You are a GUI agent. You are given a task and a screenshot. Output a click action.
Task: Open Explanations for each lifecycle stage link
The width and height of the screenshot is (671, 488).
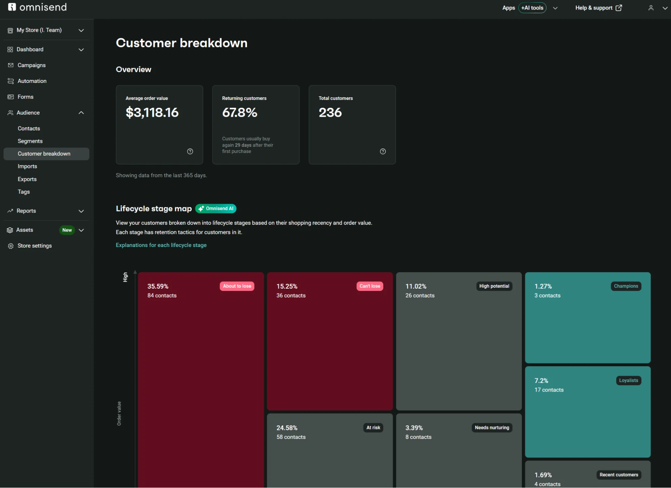point(161,245)
